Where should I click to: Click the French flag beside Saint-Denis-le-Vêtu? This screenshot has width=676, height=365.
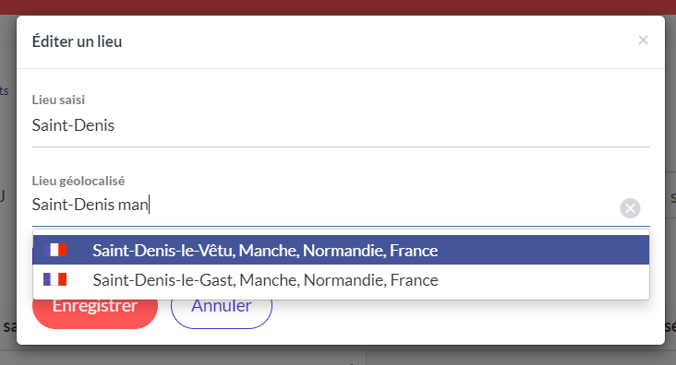click(54, 250)
